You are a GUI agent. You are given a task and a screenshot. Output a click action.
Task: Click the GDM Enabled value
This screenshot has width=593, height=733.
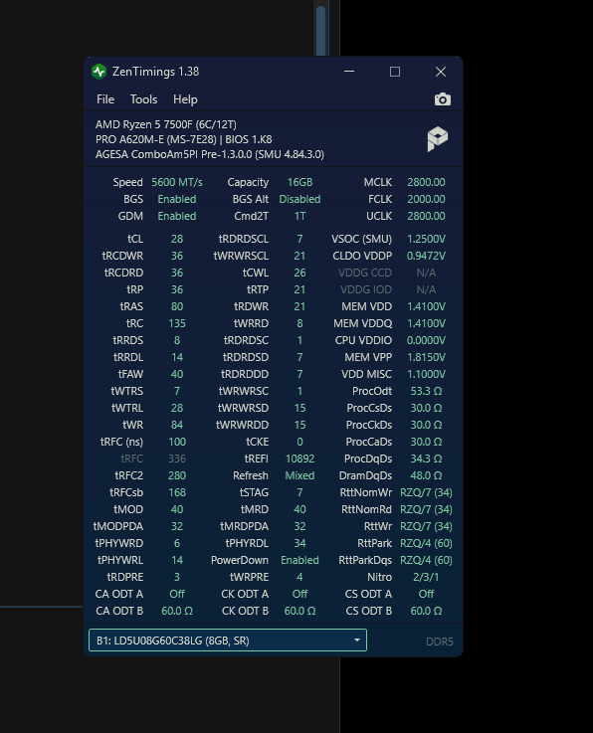coord(177,216)
